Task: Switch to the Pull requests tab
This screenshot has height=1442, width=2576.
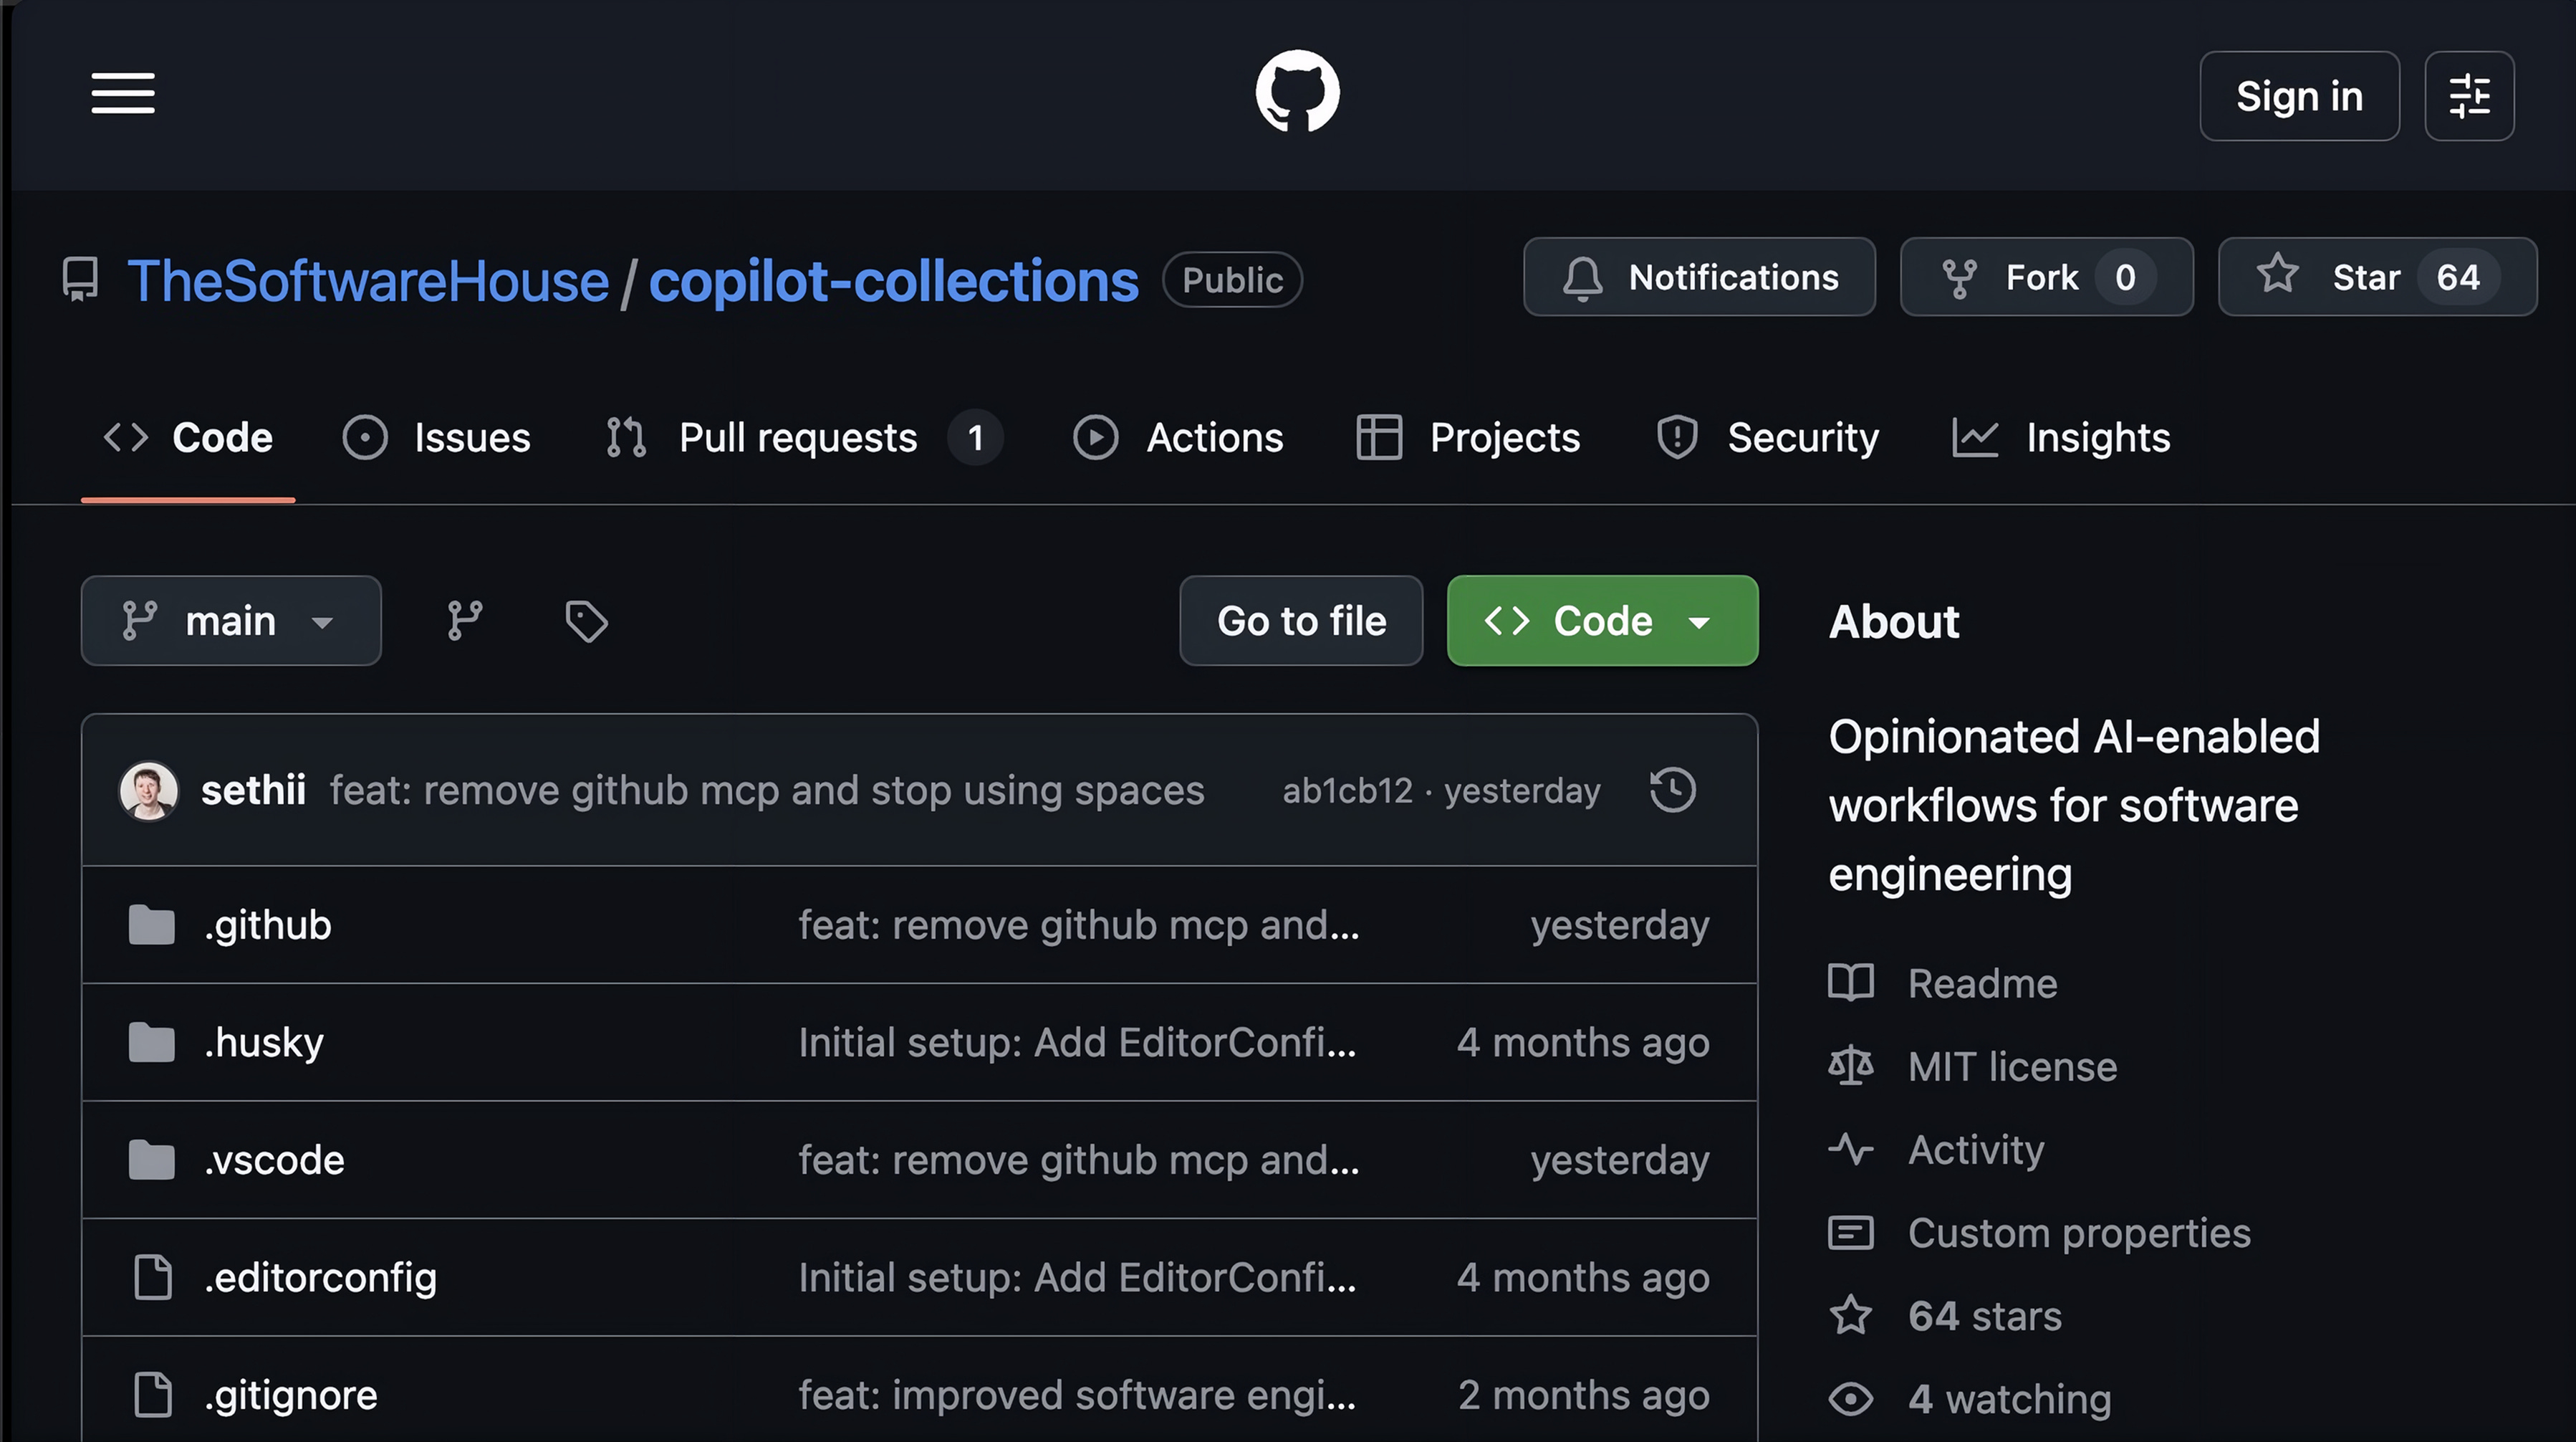Action: point(797,437)
